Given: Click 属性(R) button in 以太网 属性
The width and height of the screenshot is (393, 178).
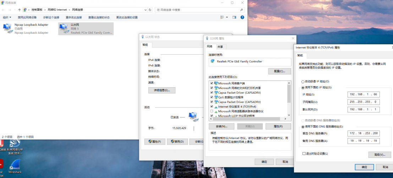Looking at the screenshot, I should tap(278, 126).
